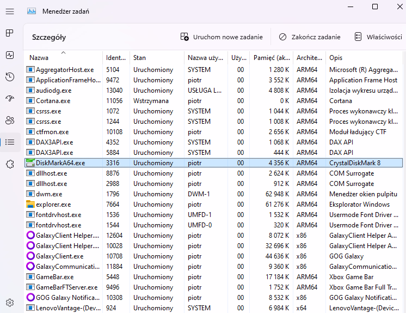Sort processes by 'Pamięć' column header
This screenshot has height=313, width=406.
[272, 58]
